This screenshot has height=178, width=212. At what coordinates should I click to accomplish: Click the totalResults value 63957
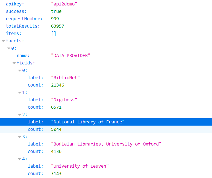pyautogui.click(x=57, y=26)
